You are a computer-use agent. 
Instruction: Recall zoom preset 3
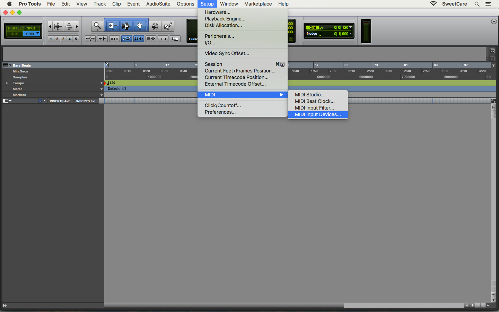click(x=63, y=39)
